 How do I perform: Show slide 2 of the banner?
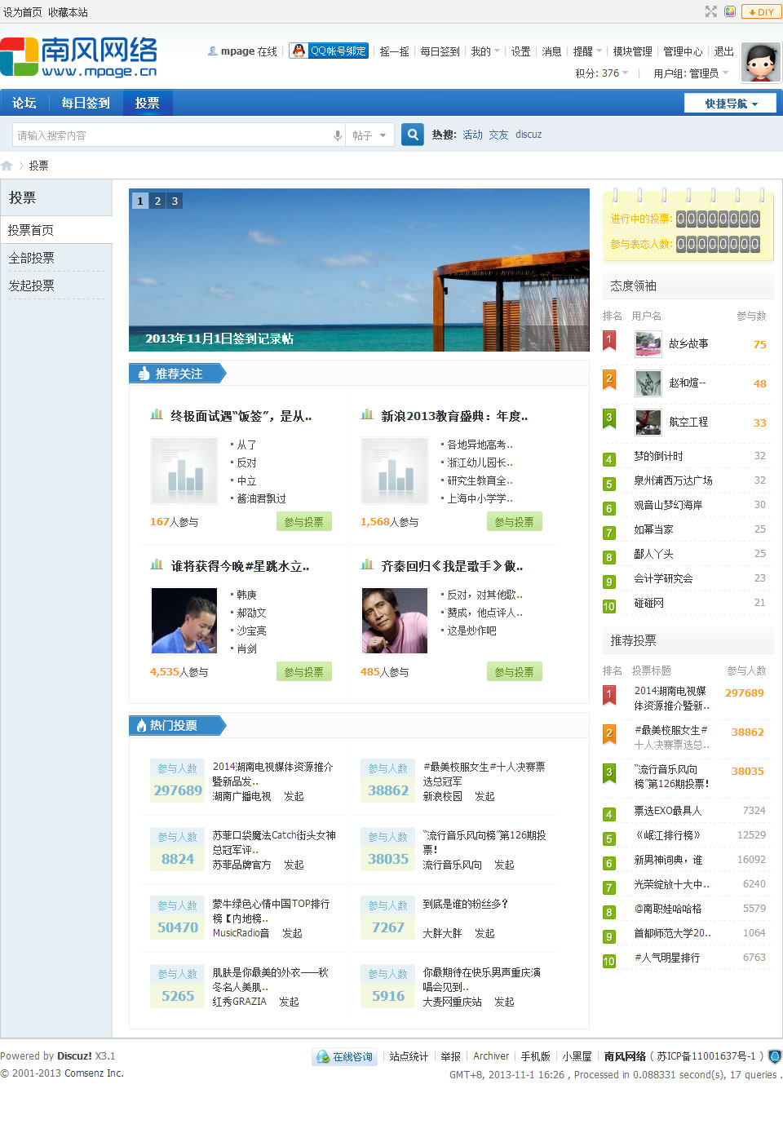pyautogui.click(x=157, y=201)
